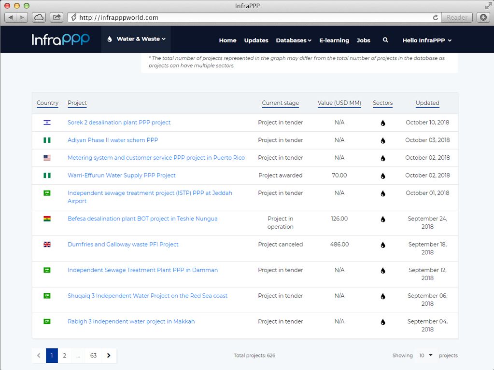Click the search magnifier icon in navbar

point(385,40)
